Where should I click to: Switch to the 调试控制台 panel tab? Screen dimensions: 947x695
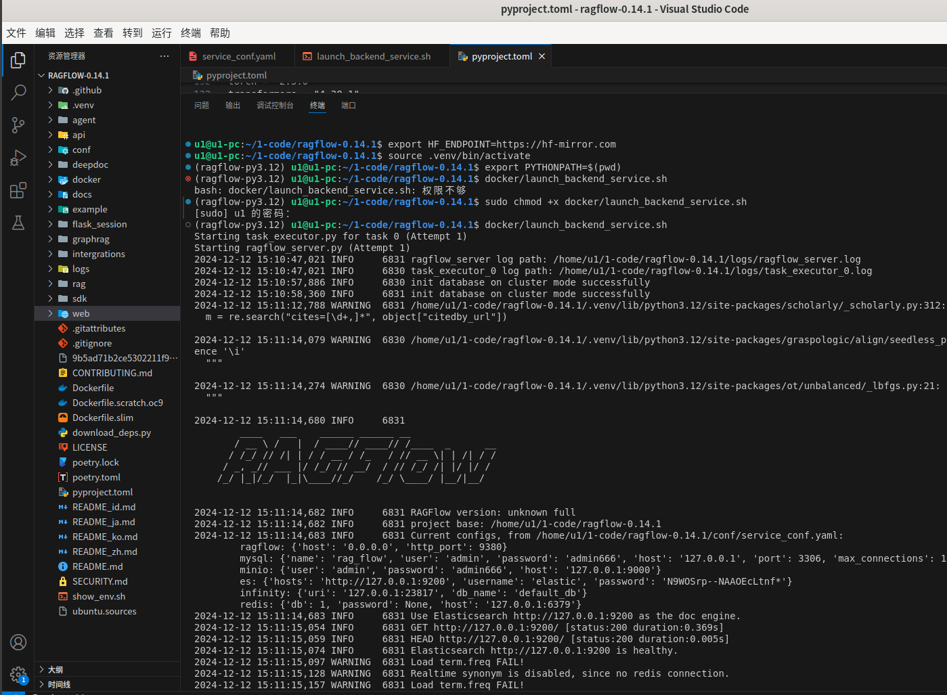point(275,106)
